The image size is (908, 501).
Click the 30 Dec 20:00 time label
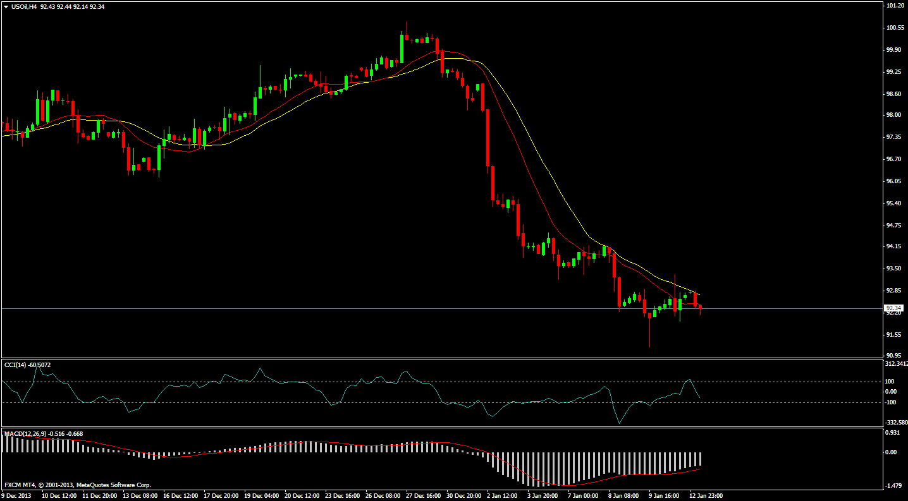tap(463, 496)
